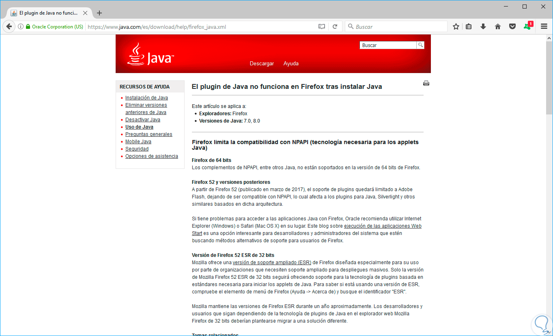553x336 pixels.
Task: Visit the 'Mobile Java' sidebar link
Action: click(138, 142)
